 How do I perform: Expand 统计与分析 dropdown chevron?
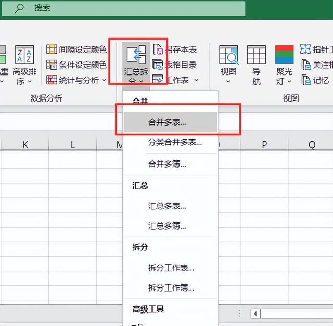tap(104, 80)
